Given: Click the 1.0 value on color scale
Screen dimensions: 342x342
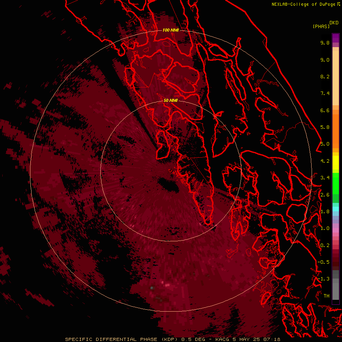Looking at the screenshot, I should 325,228.
